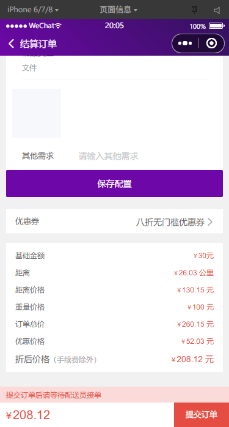Tap the 折后价格 ¥208.12 元 amount
229x427 pixels.
pos(192,360)
